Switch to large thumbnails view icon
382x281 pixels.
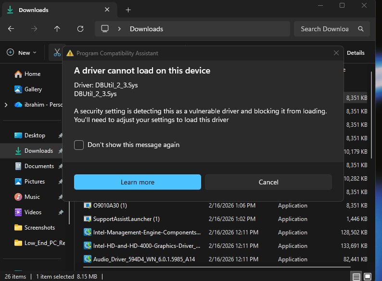pyautogui.click(x=368, y=277)
